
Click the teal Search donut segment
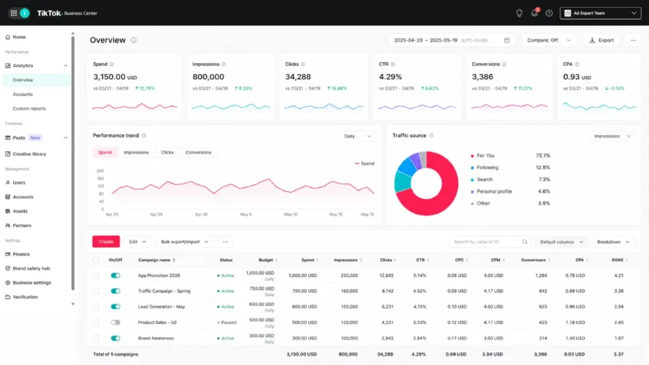coord(402,181)
